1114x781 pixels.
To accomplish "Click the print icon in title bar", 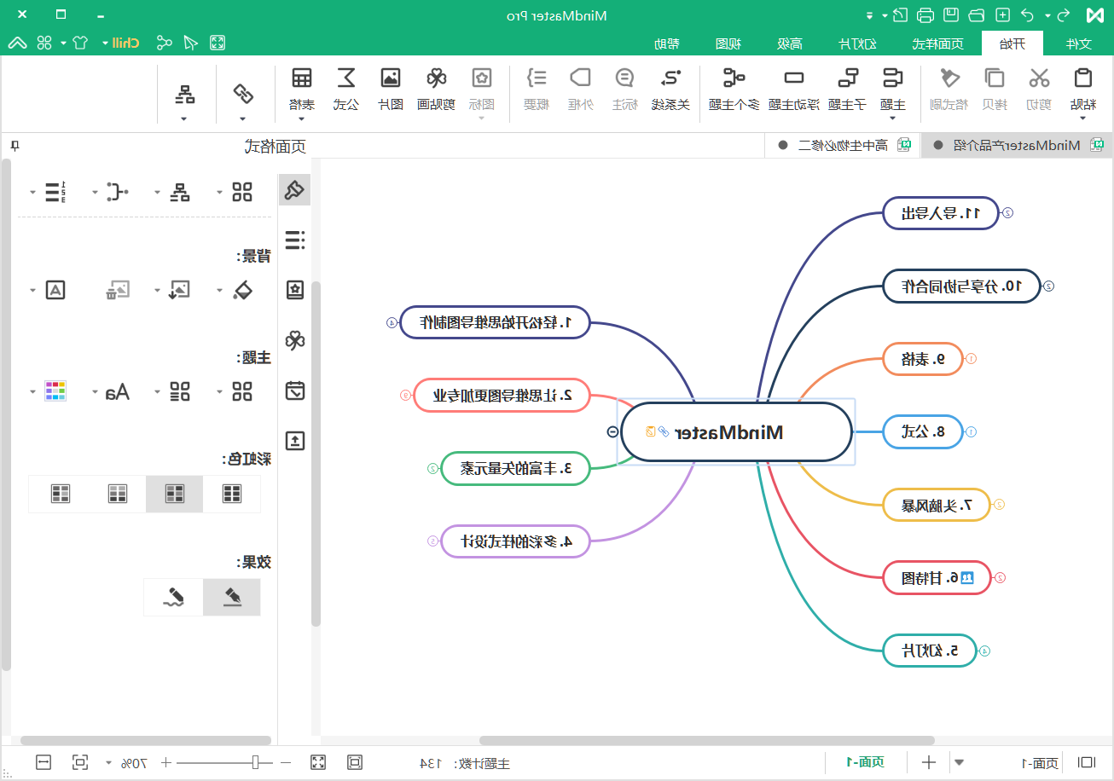I will [x=925, y=15].
